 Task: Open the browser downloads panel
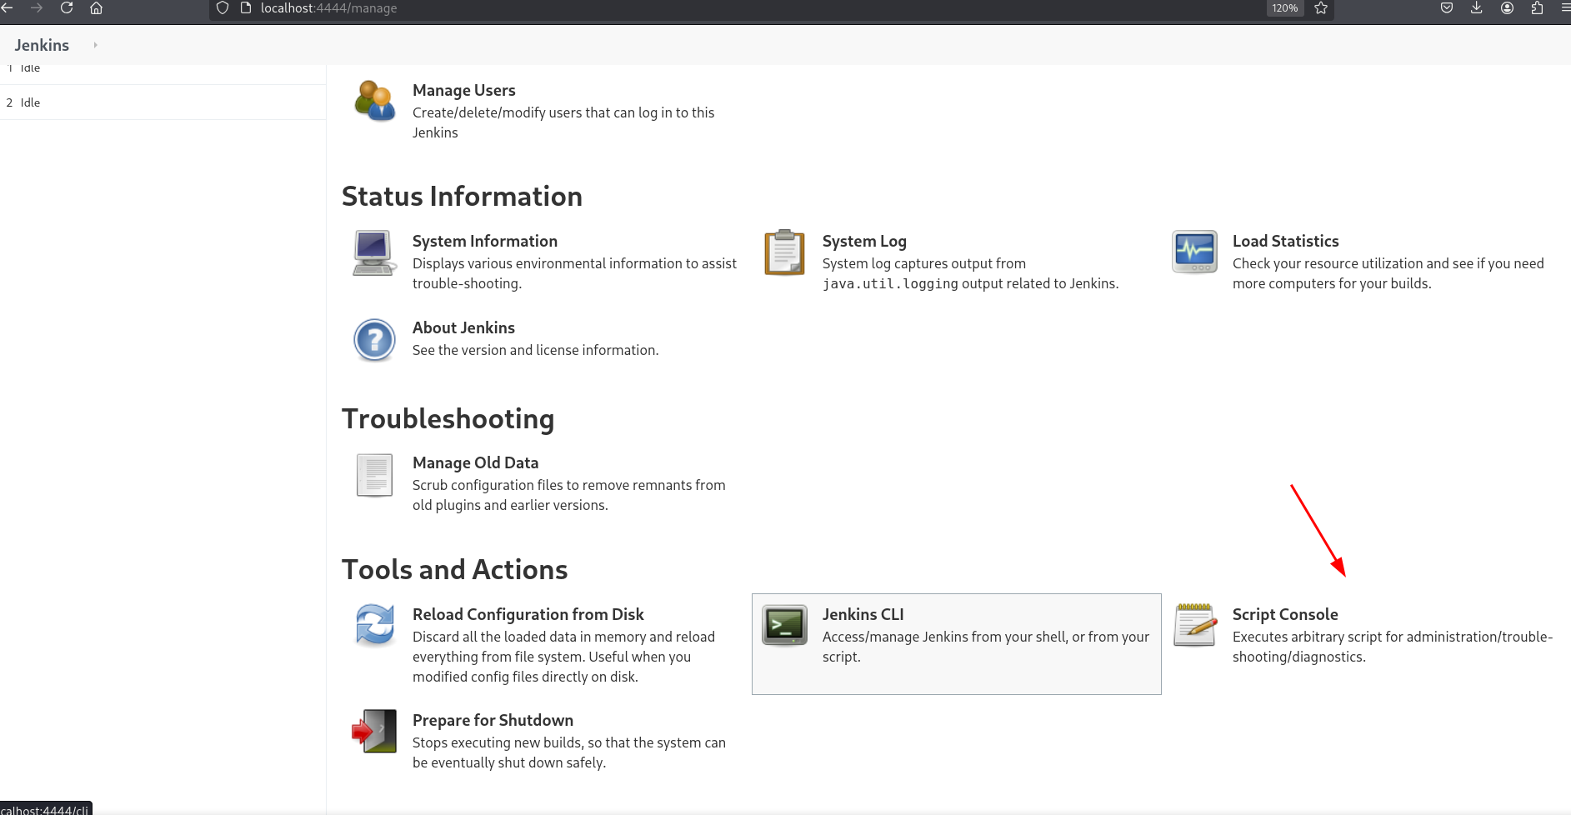click(x=1476, y=8)
